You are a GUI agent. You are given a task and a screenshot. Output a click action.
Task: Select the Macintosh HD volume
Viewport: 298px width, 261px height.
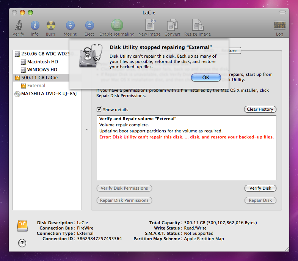click(42, 62)
